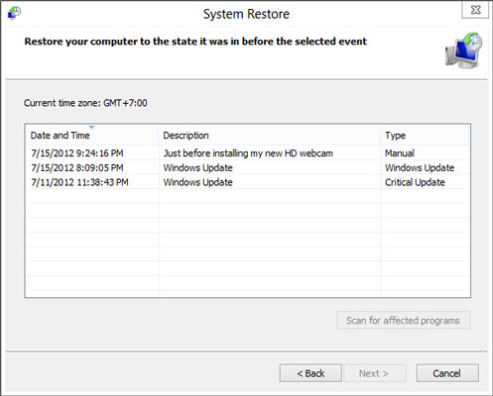Image resolution: width=493 pixels, height=396 pixels.
Task: Click the Description column header
Action: click(x=270, y=135)
